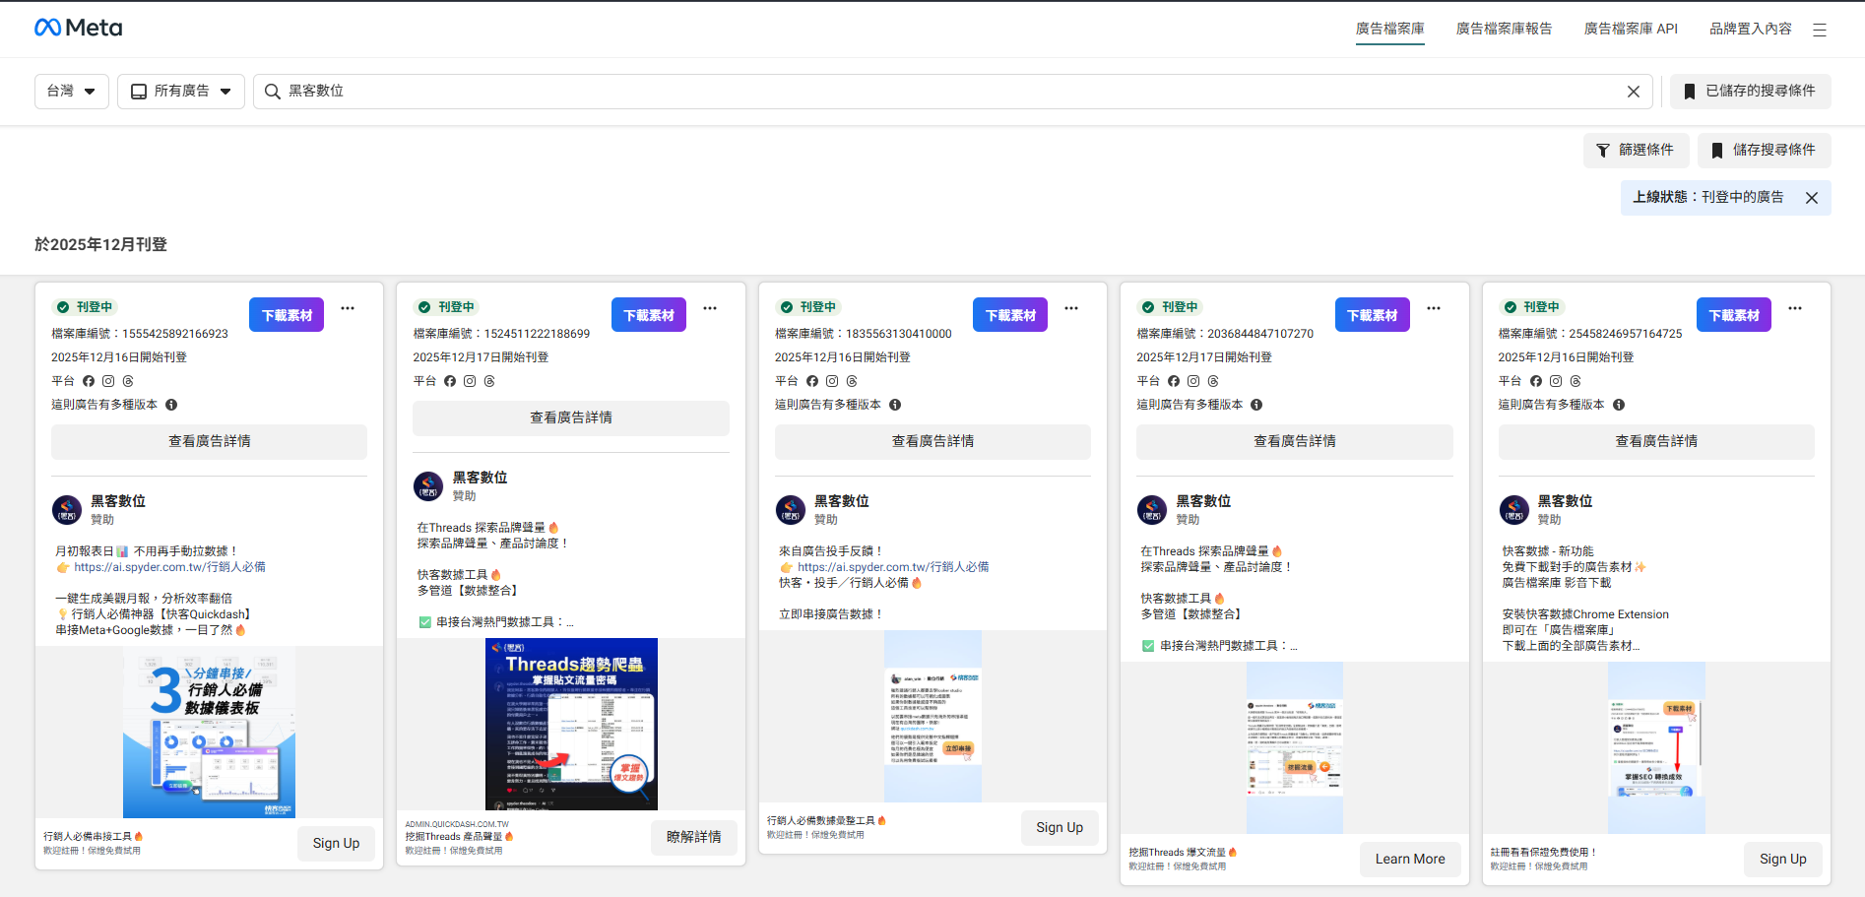
Task: Open the 廣告檔案庫報告 tab
Action: [1504, 29]
